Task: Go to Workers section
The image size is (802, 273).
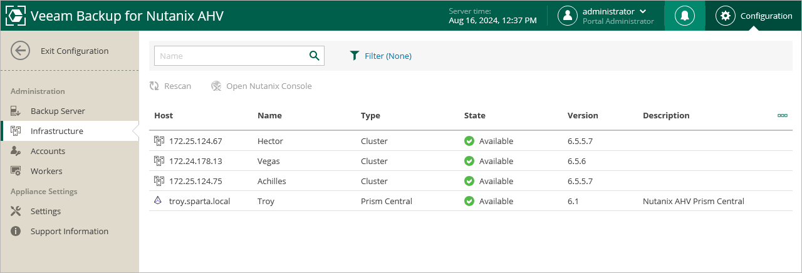Action: [x=46, y=171]
